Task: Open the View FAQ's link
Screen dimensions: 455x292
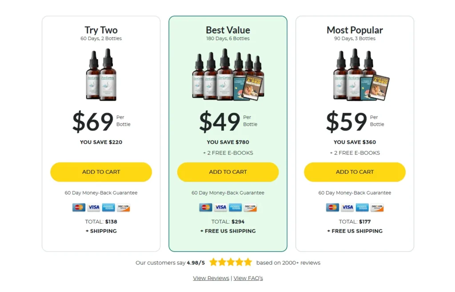Action: [248, 278]
